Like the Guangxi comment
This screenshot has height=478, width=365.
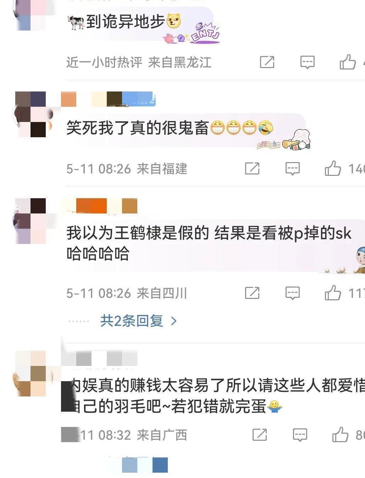(x=340, y=434)
